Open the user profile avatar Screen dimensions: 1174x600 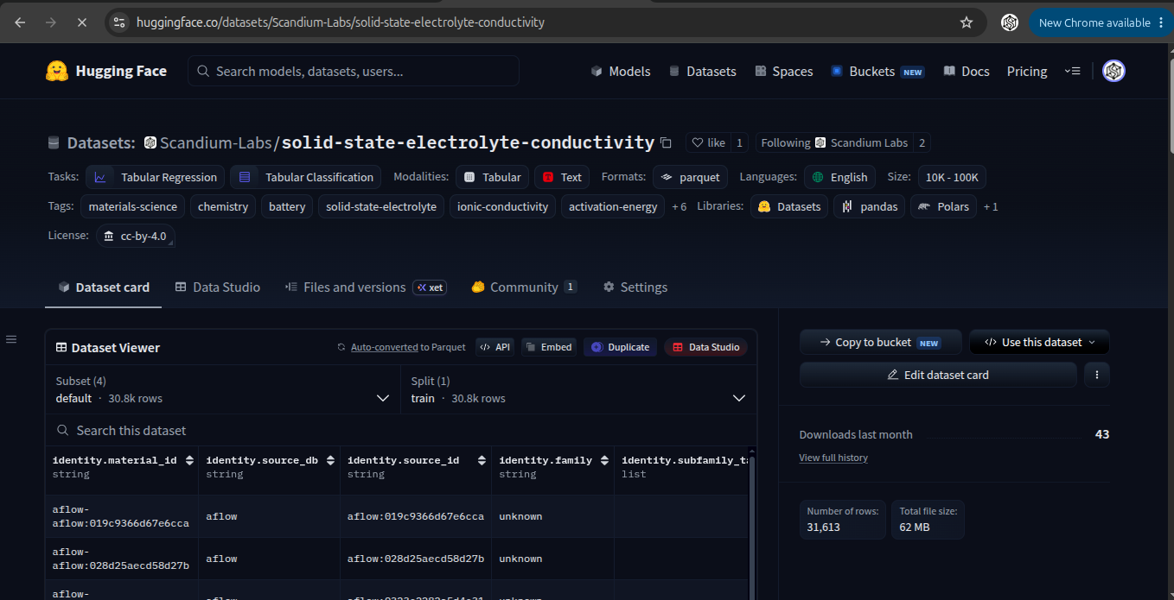(x=1113, y=71)
